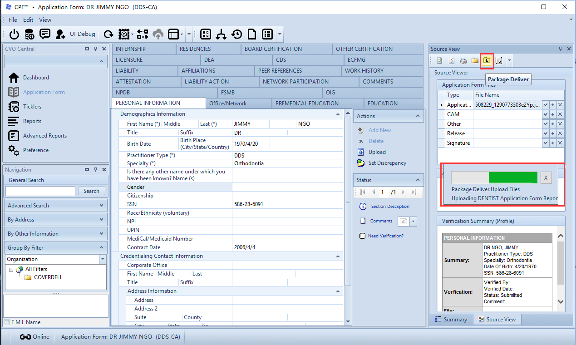Switch to the EDUCATION tab
This screenshot has height=345, width=576.
coord(394,103)
